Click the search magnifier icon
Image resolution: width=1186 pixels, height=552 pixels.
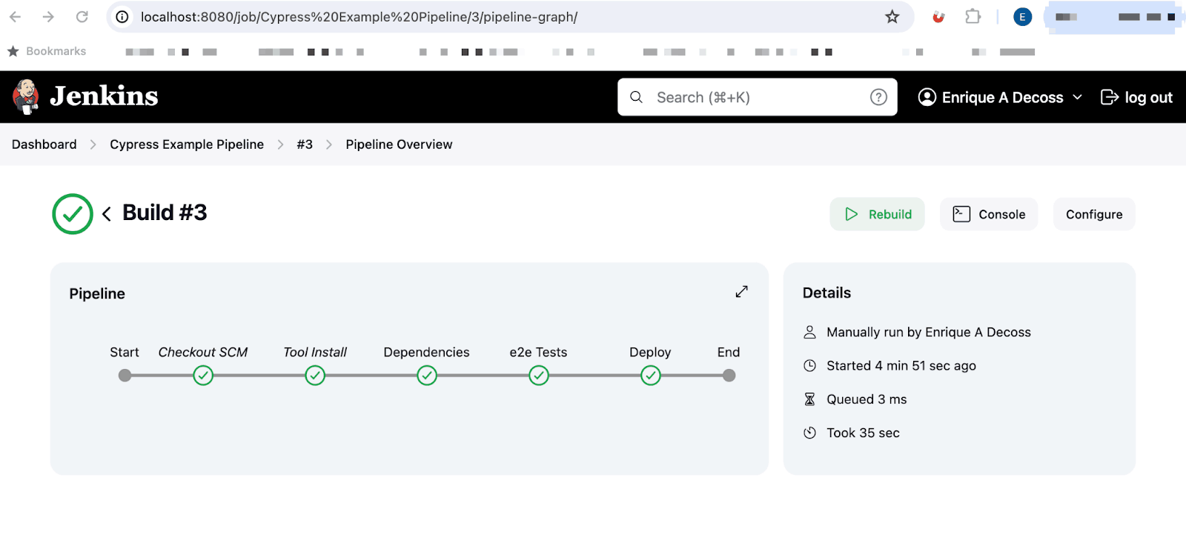pyautogui.click(x=636, y=97)
